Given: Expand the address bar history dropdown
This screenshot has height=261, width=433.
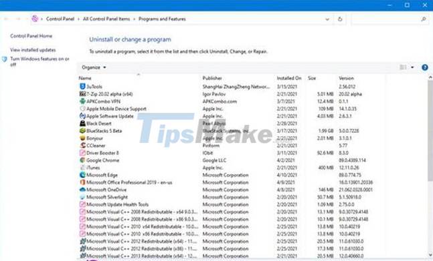Looking at the screenshot, I should tap(327, 19).
